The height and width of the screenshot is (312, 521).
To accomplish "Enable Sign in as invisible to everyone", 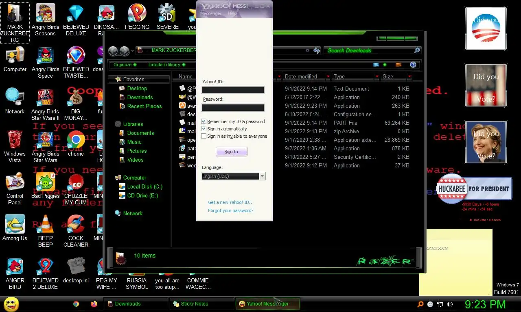I will point(204,136).
